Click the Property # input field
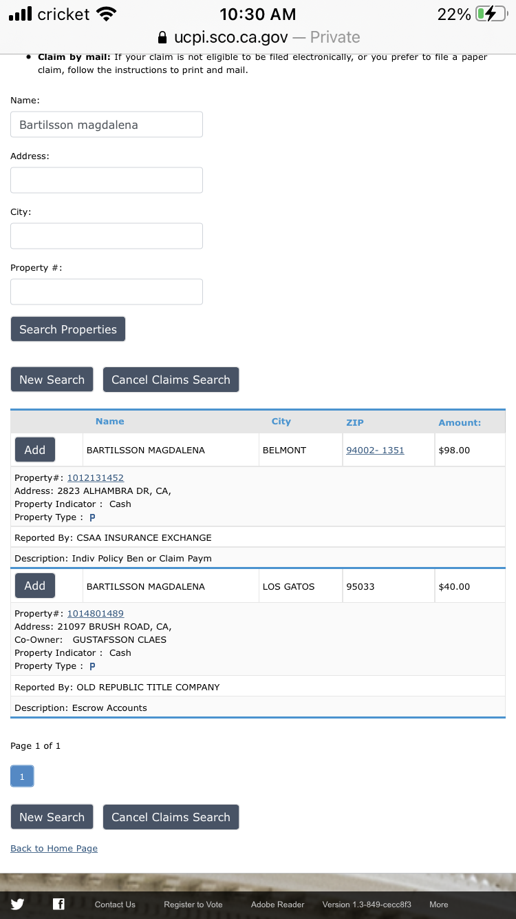 point(107,292)
